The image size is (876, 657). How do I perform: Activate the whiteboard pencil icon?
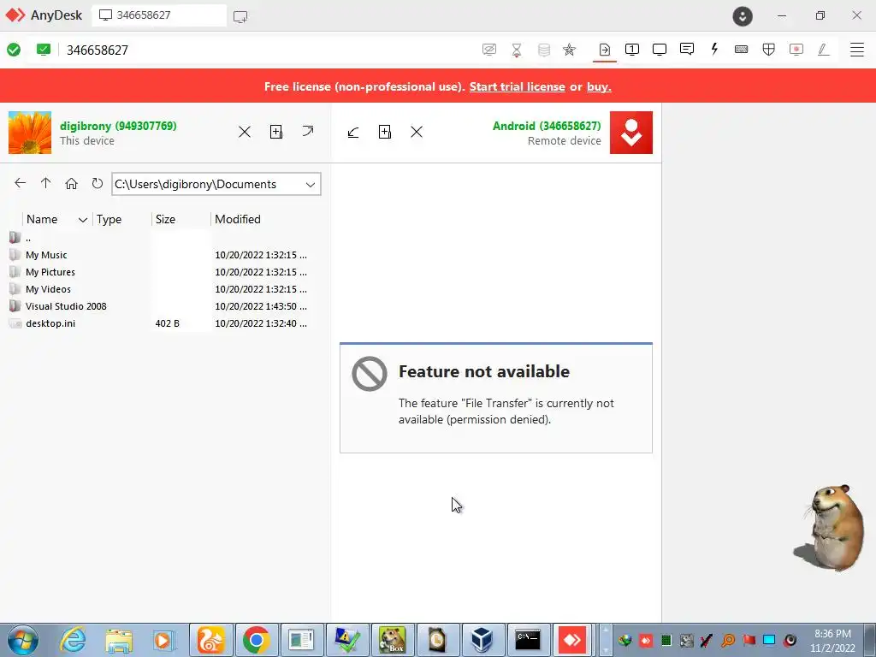[824, 50]
